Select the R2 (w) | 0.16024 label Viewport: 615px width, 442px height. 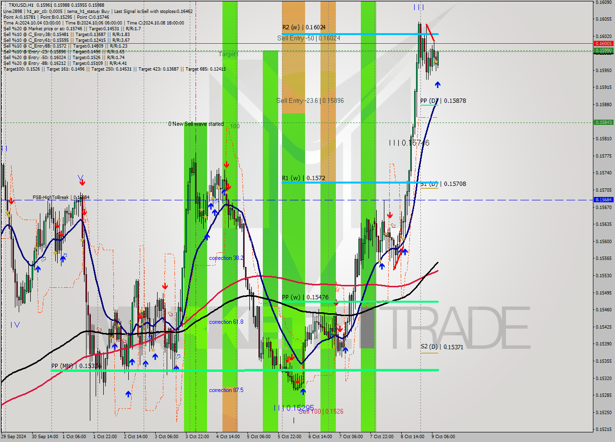click(x=304, y=27)
